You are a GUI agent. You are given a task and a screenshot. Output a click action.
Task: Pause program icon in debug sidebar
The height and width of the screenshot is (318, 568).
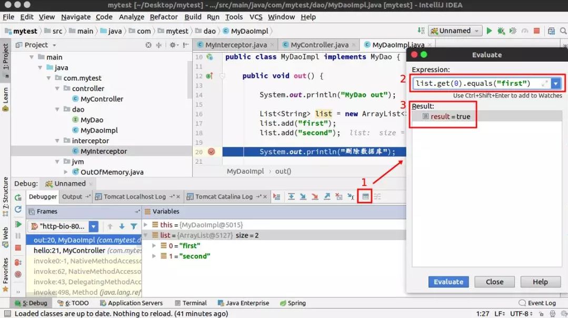pyautogui.click(x=18, y=236)
